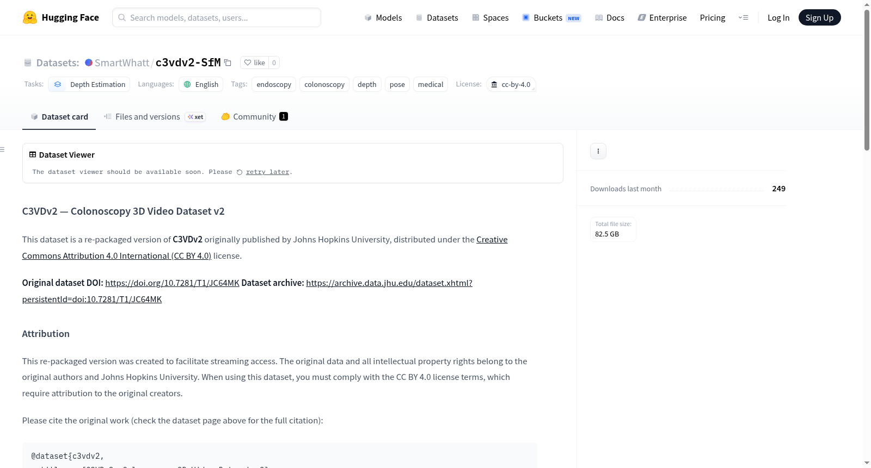The width and height of the screenshot is (871, 468).
Task: Click the 249 downloads last month value
Action: click(x=778, y=189)
